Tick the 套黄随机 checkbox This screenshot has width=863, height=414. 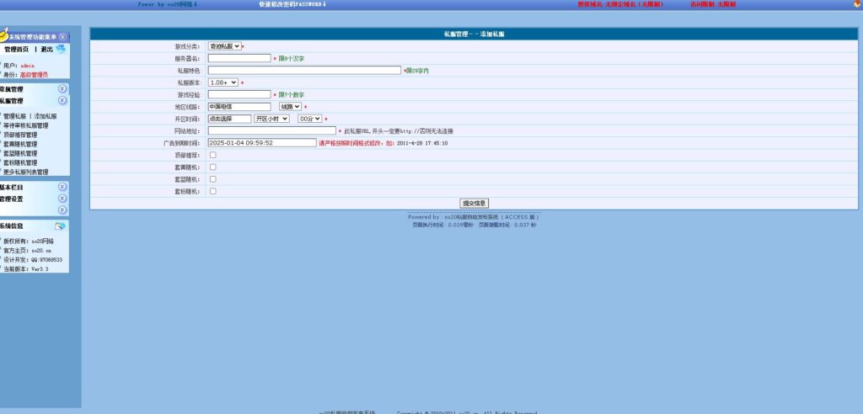pos(212,167)
